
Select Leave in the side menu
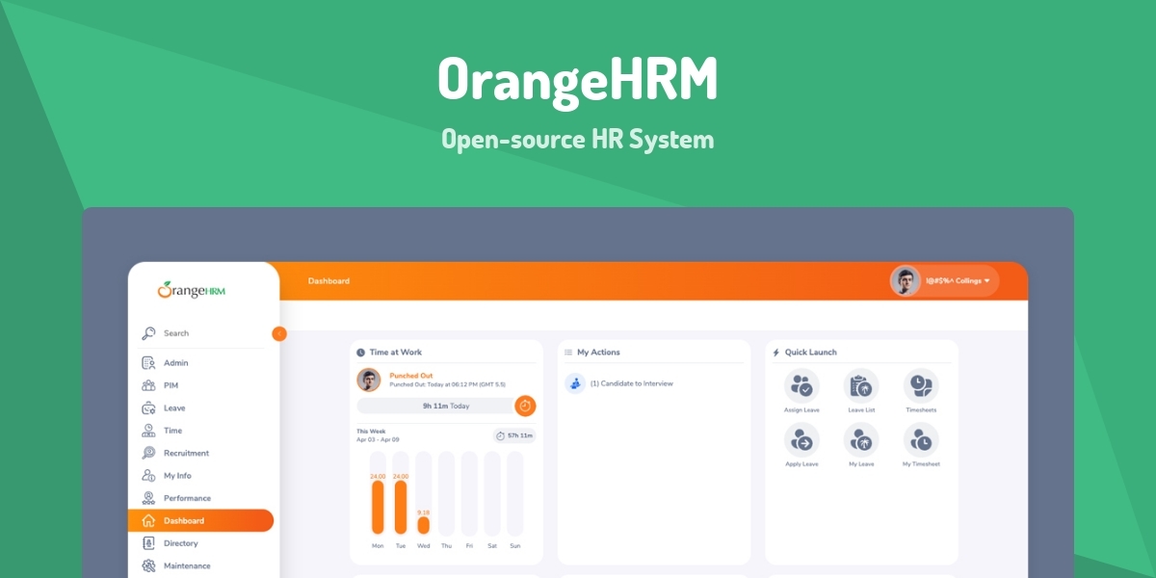tap(173, 408)
